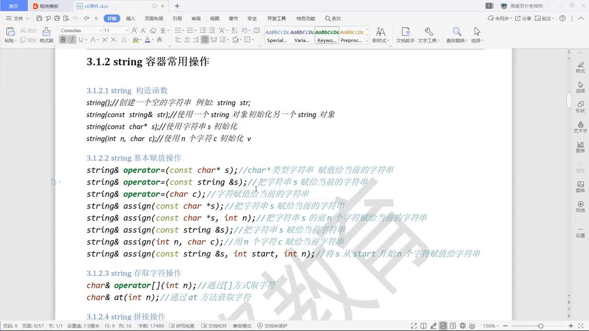Apply Subscript formatting
The width and height of the screenshot is (589, 331).
click(114, 40)
